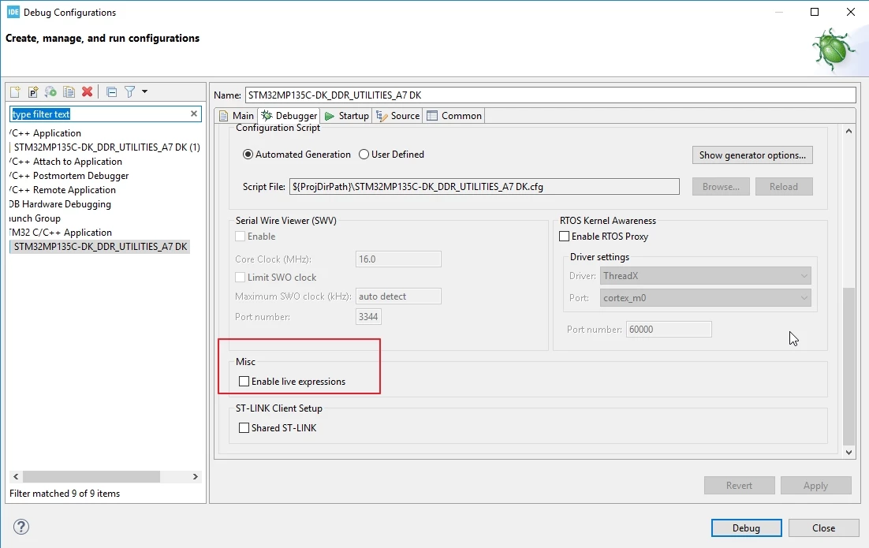869x548 pixels.
Task: Enable live expressions checkbox
Action: tap(244, 381)
